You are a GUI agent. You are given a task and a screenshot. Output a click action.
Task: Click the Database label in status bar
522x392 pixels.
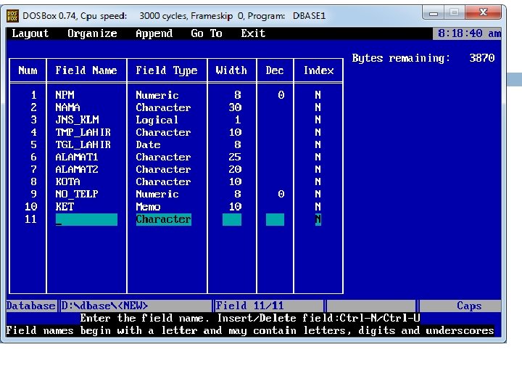pyautogui.click(x=30, y=306)
